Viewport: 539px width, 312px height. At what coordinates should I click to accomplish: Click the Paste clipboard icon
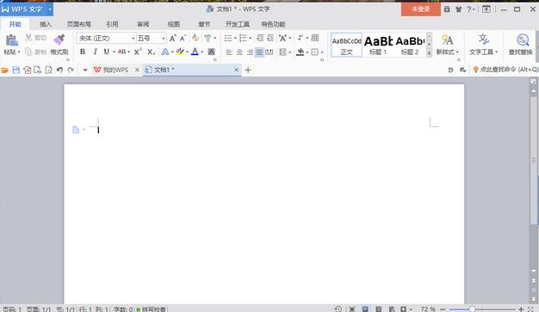pos(11,40)
